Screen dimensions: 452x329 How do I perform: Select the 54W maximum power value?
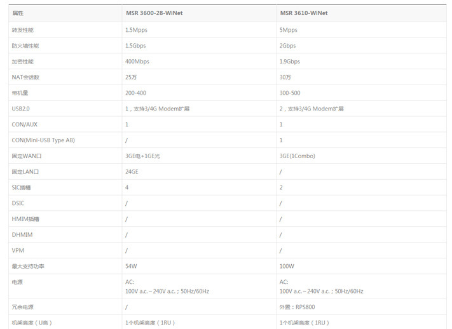(x=131, y=266)
